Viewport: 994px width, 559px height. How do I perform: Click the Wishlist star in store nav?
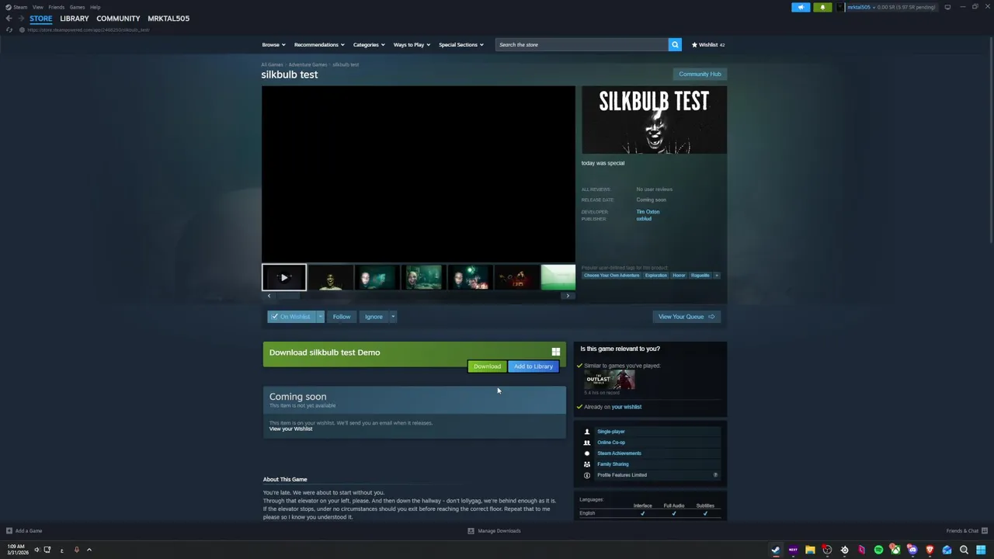694,45
